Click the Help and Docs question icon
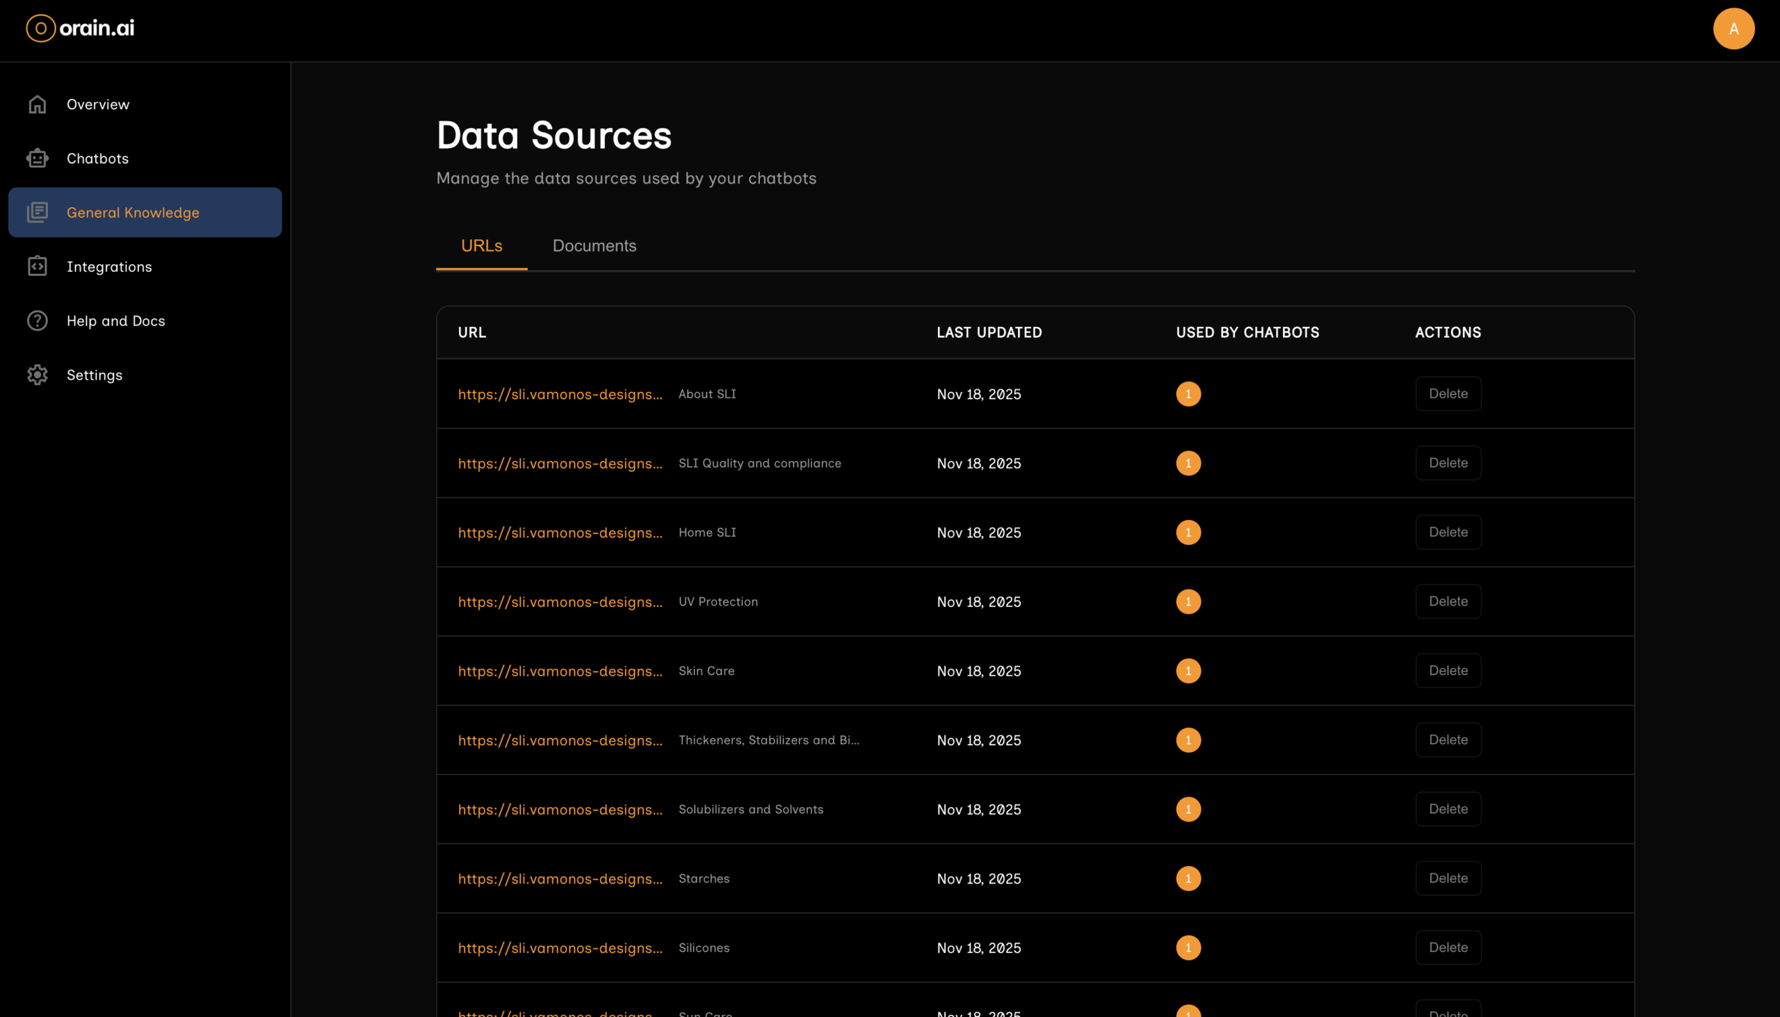1780x1017 pixels. pos(37,320)
